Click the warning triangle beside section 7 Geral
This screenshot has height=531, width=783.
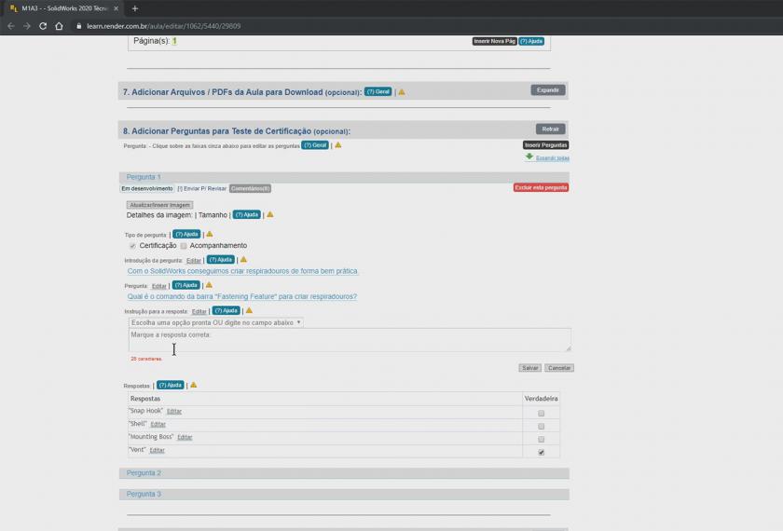click(402, 92)
